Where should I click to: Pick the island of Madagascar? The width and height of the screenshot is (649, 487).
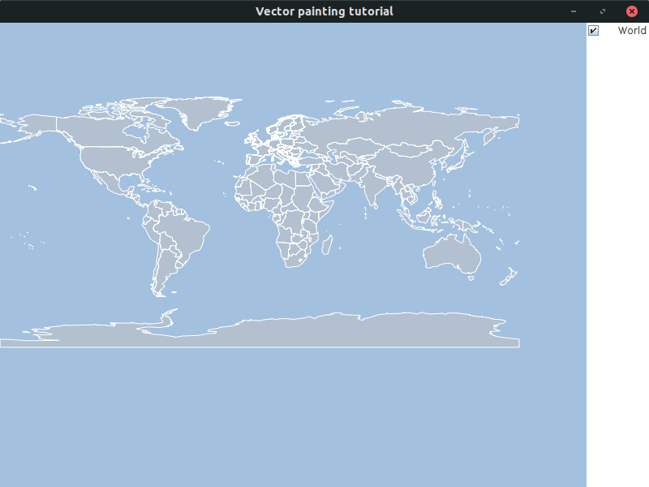[328, 243]
